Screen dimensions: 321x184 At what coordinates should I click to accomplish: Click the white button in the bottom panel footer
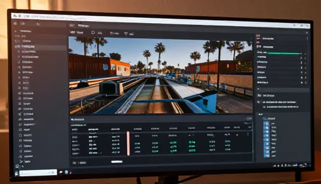pos(117,162)
